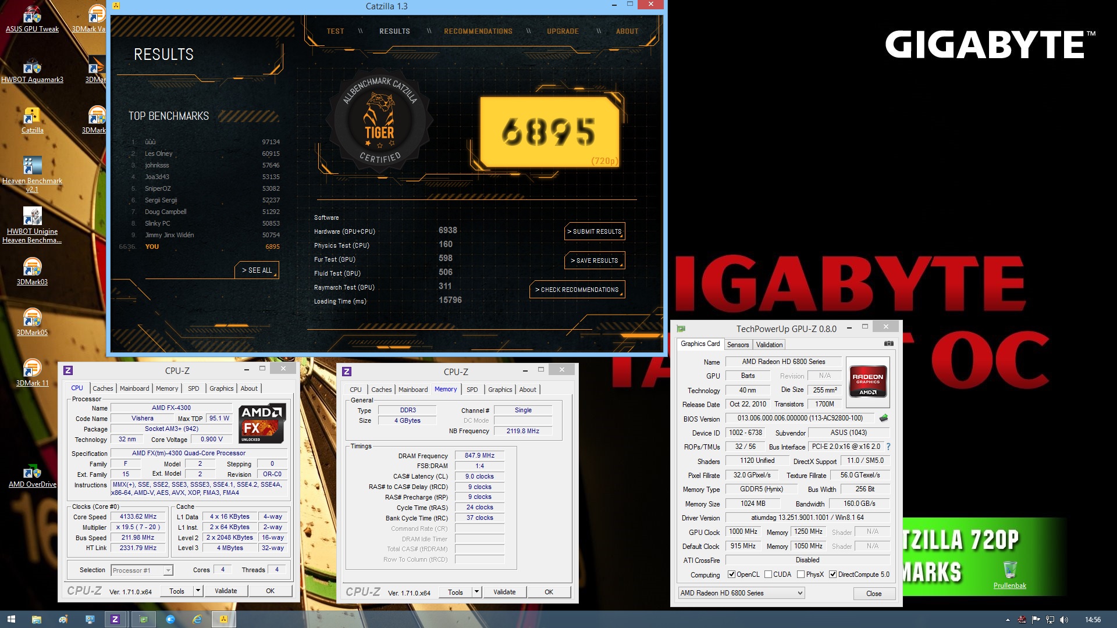The image size is (1117, 628).
Task: Toggle the OpenCL checkbox in GPU-Z
Action: tap(731, 575)
